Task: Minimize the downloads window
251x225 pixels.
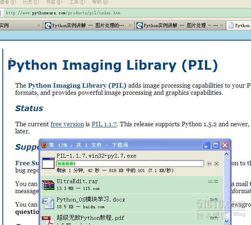Action: [206, 145]
